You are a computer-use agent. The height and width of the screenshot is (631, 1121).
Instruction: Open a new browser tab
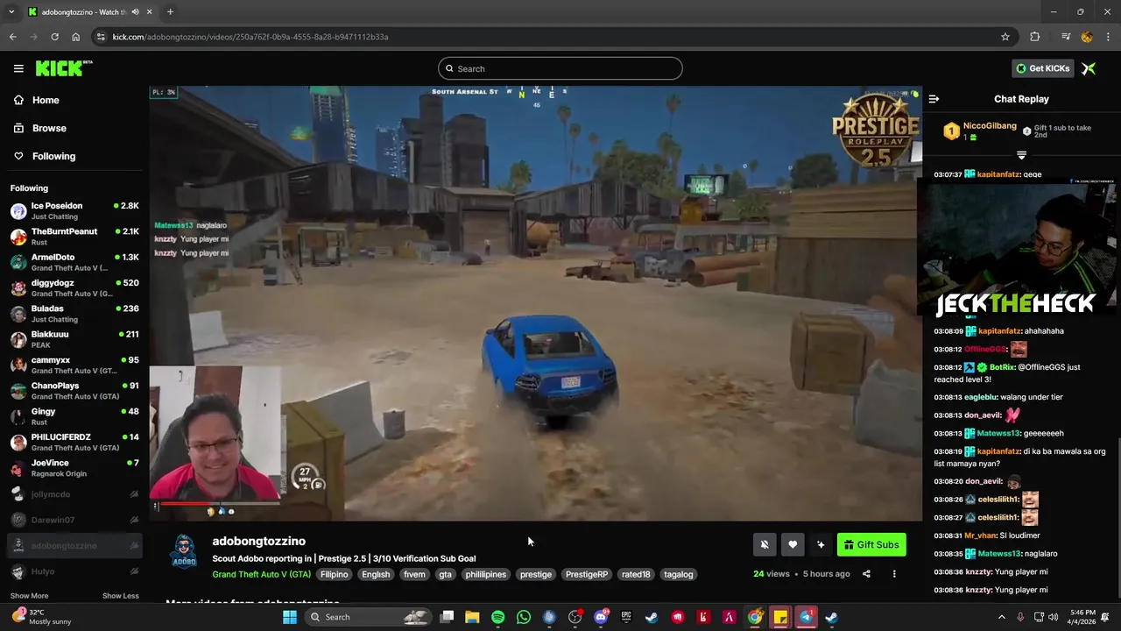point(170,11)
